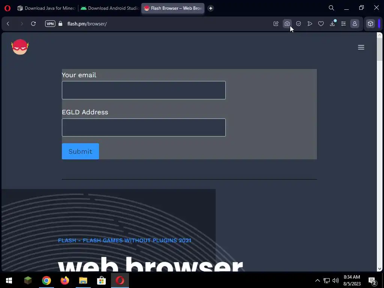This screenshot has width=384, height=288.
Task: Click Opera icon in taskbar
Action: (120, 280)
